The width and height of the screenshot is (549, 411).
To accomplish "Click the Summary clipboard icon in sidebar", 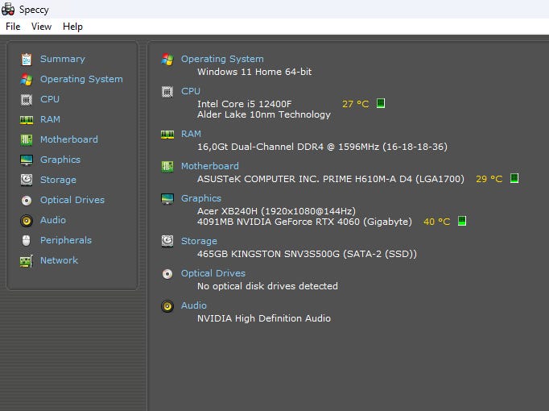I will pos(27,59).
